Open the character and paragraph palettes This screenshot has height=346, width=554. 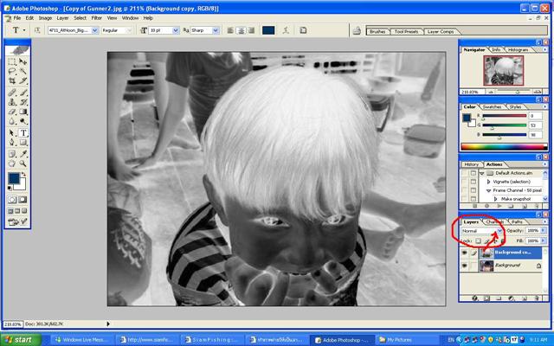tap(303, 30)
